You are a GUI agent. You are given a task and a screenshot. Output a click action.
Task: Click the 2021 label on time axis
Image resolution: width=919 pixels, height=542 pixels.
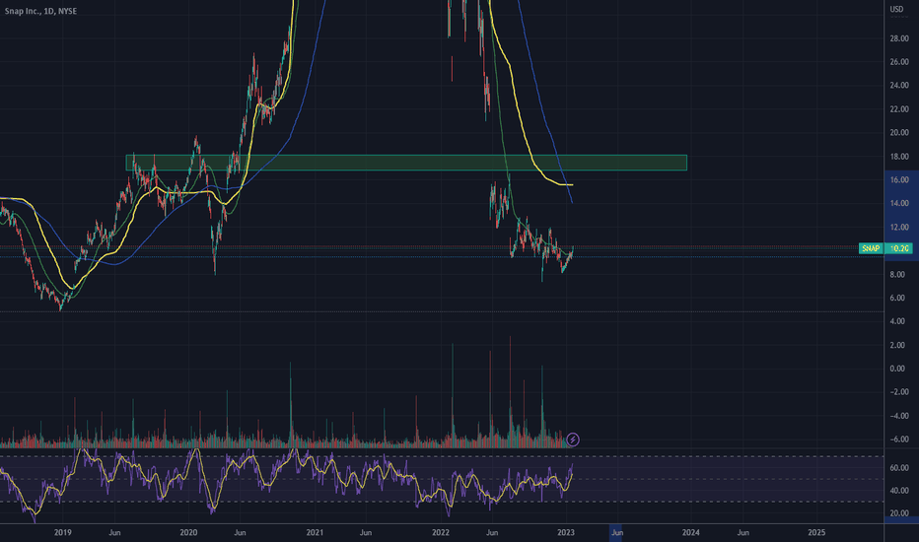click(315, 532)
